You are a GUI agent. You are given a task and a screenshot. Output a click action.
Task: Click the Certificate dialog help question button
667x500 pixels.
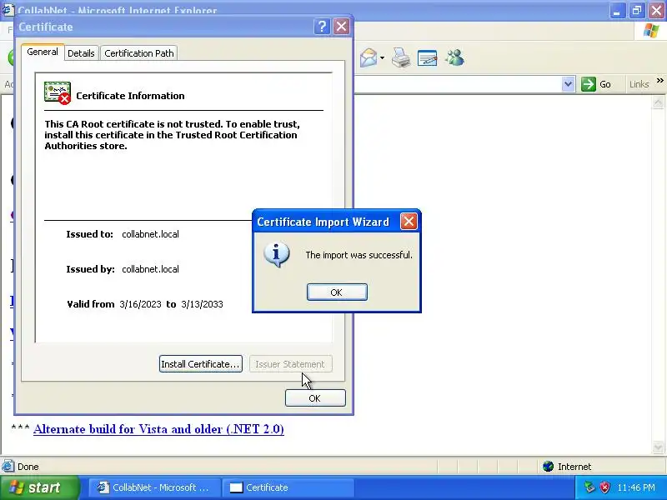322,27
